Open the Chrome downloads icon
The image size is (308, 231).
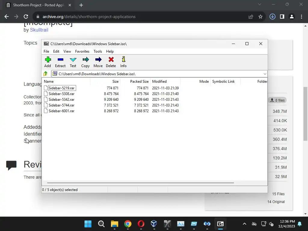pos(272,17)
